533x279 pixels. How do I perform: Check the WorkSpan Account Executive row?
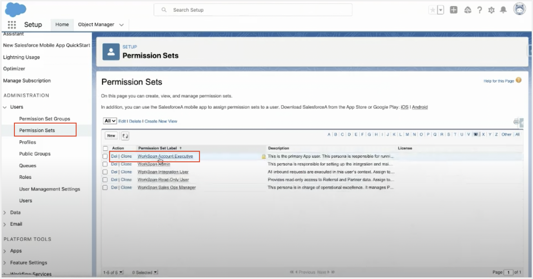(x=105, y=156)
